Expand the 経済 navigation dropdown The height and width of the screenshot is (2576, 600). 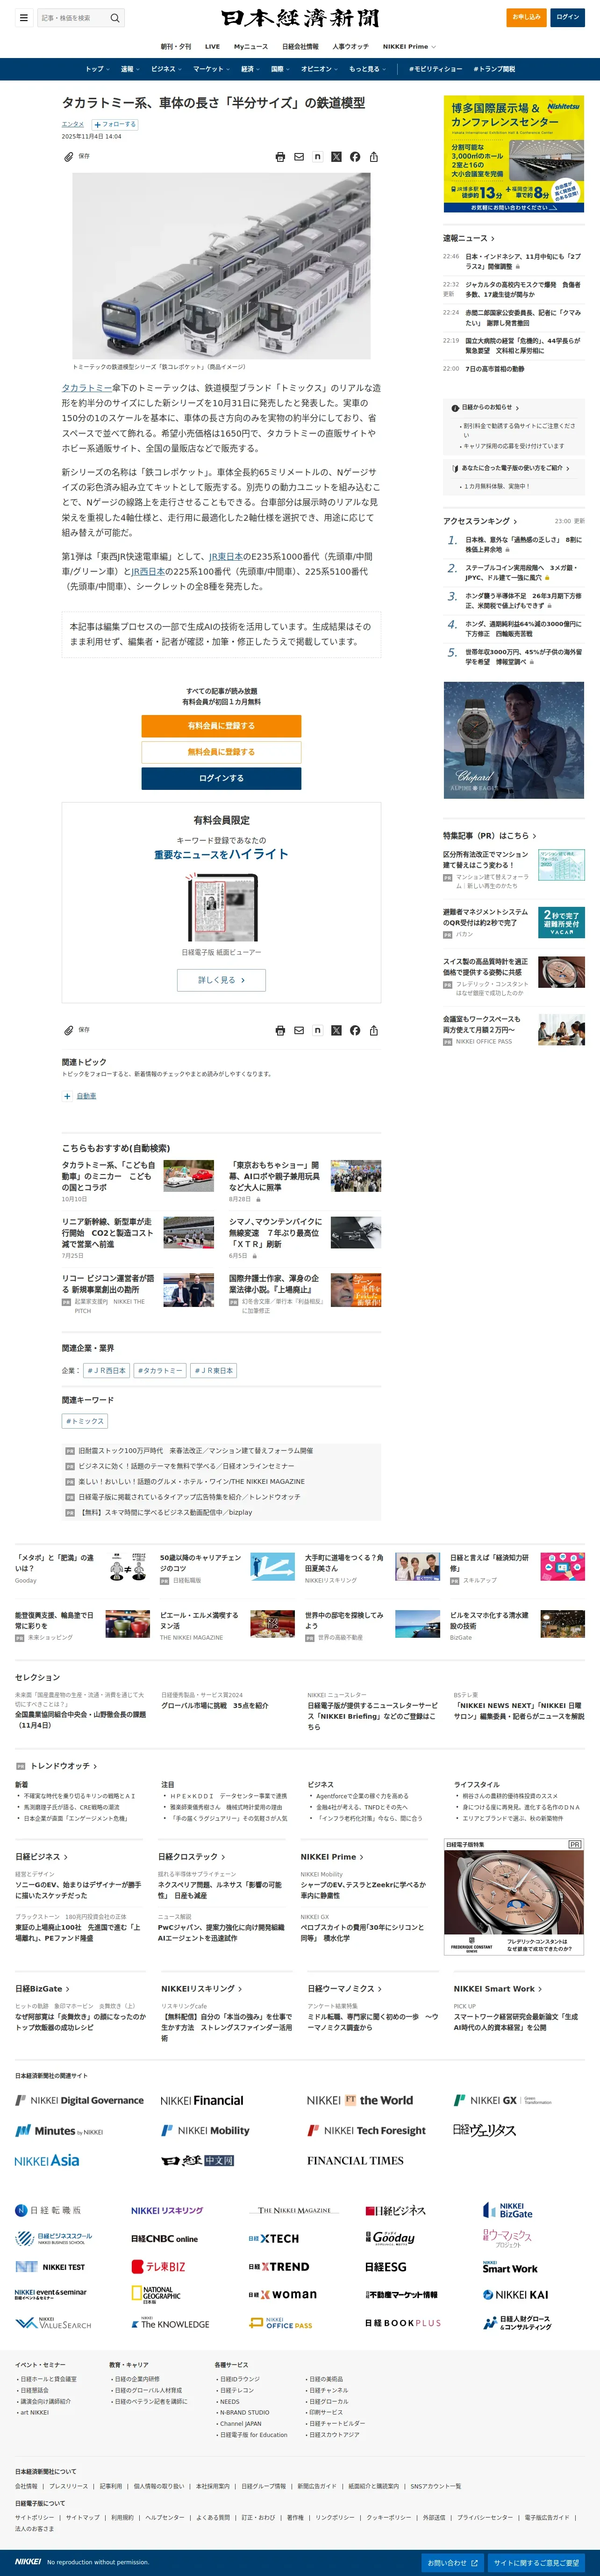coord(250,69)
